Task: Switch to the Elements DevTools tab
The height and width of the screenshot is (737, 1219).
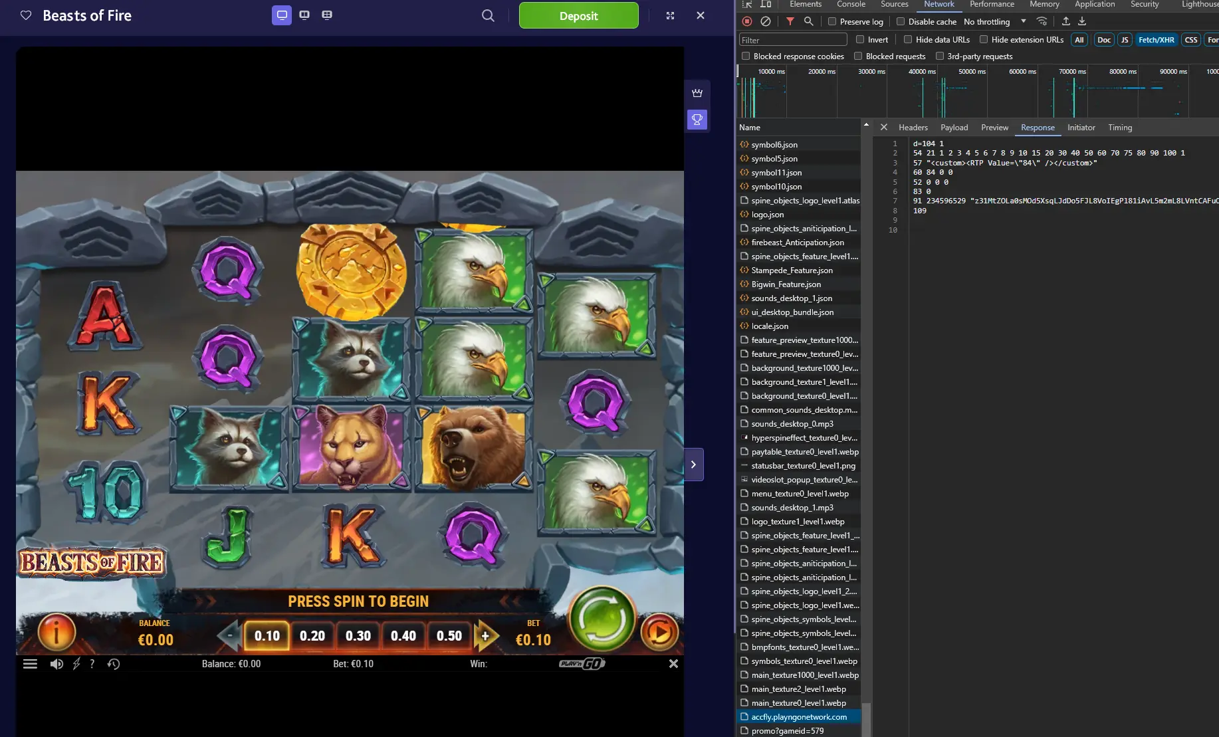Action: coord(806,4)
